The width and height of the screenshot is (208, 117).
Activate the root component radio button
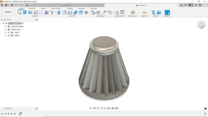tap(22, 23)
